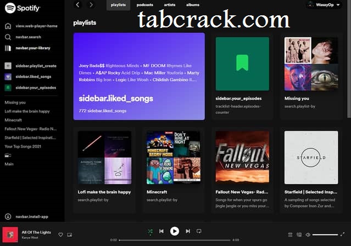Toggle shuffle in the player
The image size is (351, 246).
click(x=150, y=232)
